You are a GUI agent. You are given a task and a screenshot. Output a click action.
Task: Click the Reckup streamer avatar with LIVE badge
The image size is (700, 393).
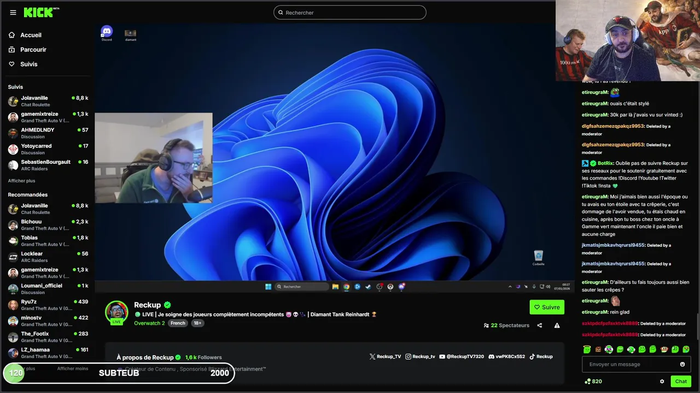pos(116,312)
